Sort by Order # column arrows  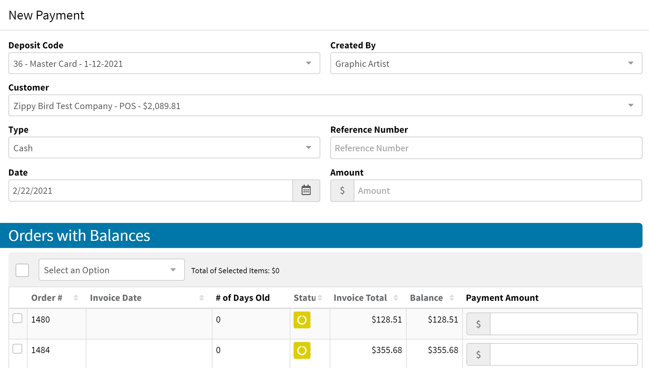(x=76, y=298)
